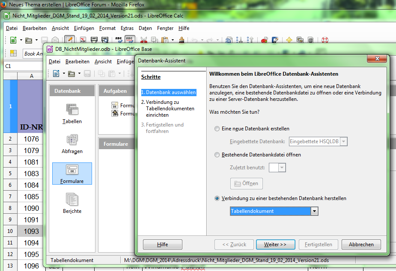This screenshot has height=271, width=396.
Task: Click Show Draw Functions icon in Calc
Action: click(275, 40)
